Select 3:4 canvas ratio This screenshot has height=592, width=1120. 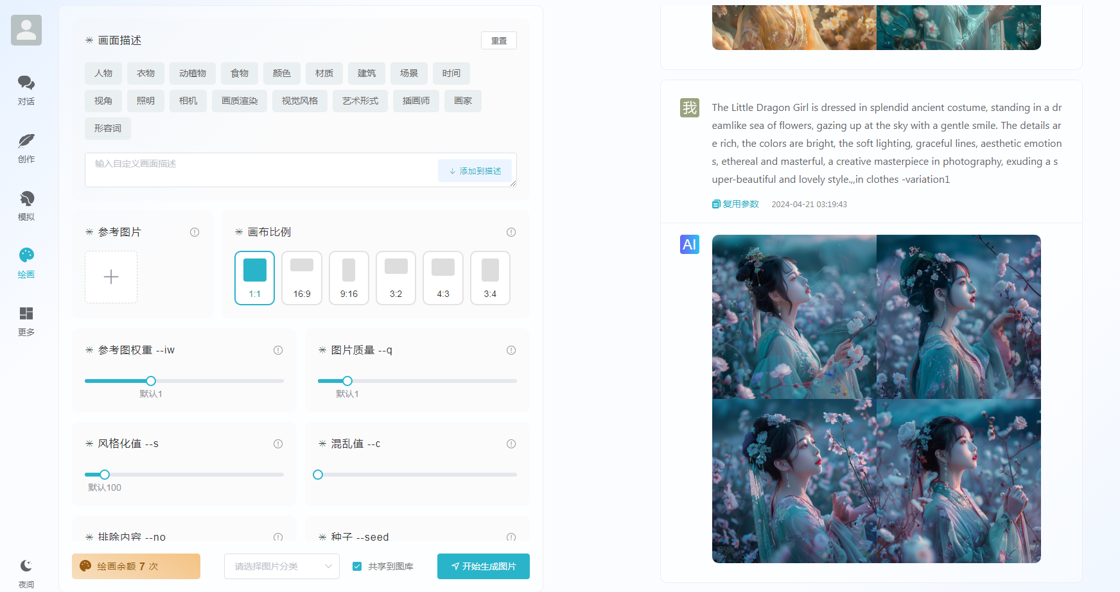[490, 278]
